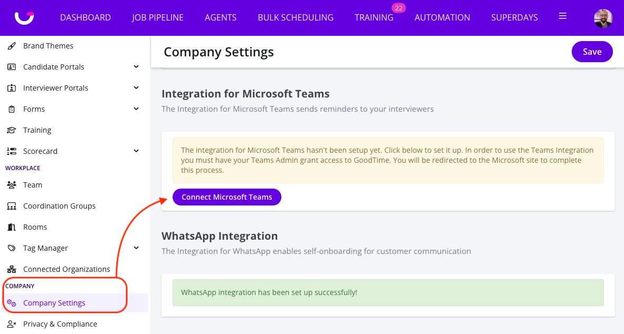The height and width of the screenshot is (334, 624).
Task: Open Connected Organizations in sidebar
Action: 67,269
